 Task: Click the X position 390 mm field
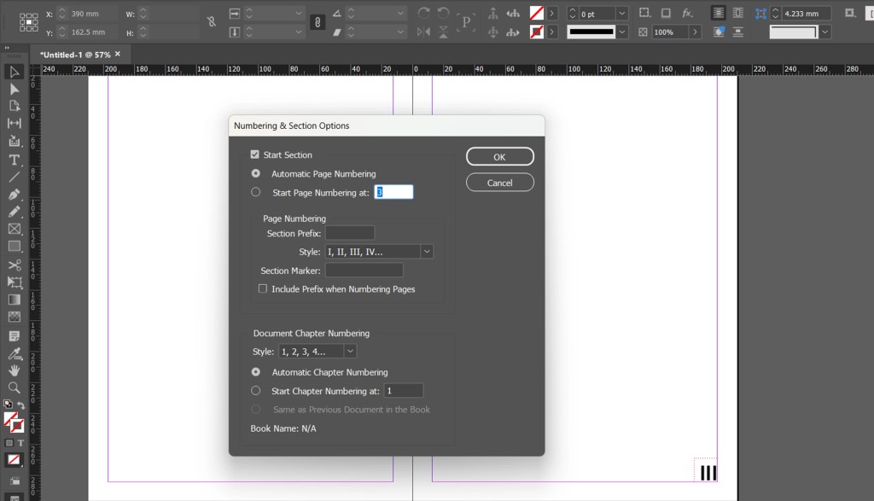(x=92, y=14)
